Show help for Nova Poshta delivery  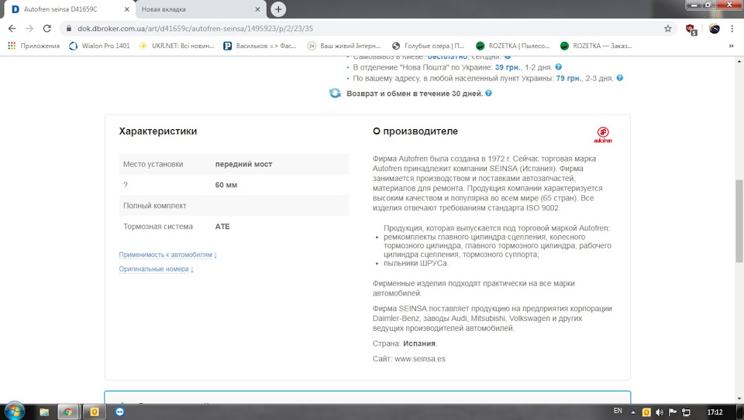[559, 67]
